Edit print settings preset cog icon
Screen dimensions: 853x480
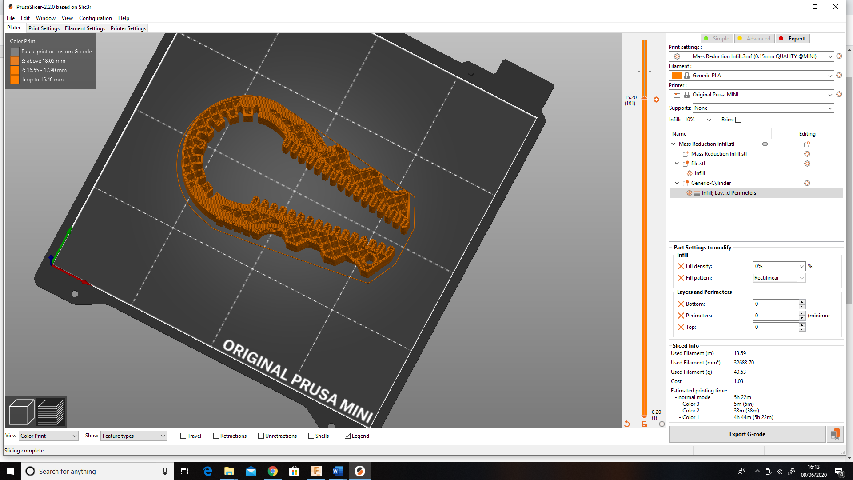click(839, 56)
